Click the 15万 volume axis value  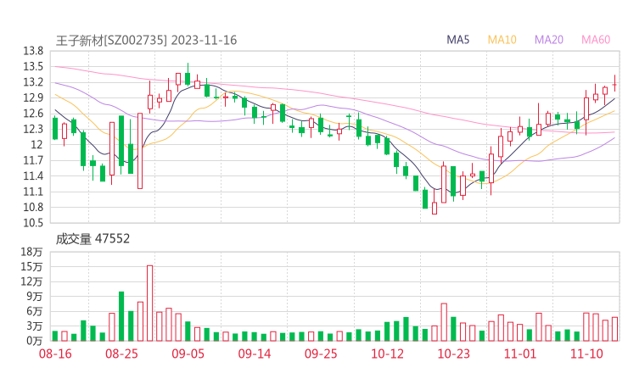click(x=31, y=266)
